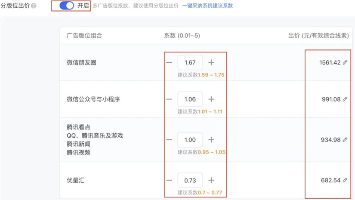Click the coefficient input showing 1.00

(x=190, y=140)
